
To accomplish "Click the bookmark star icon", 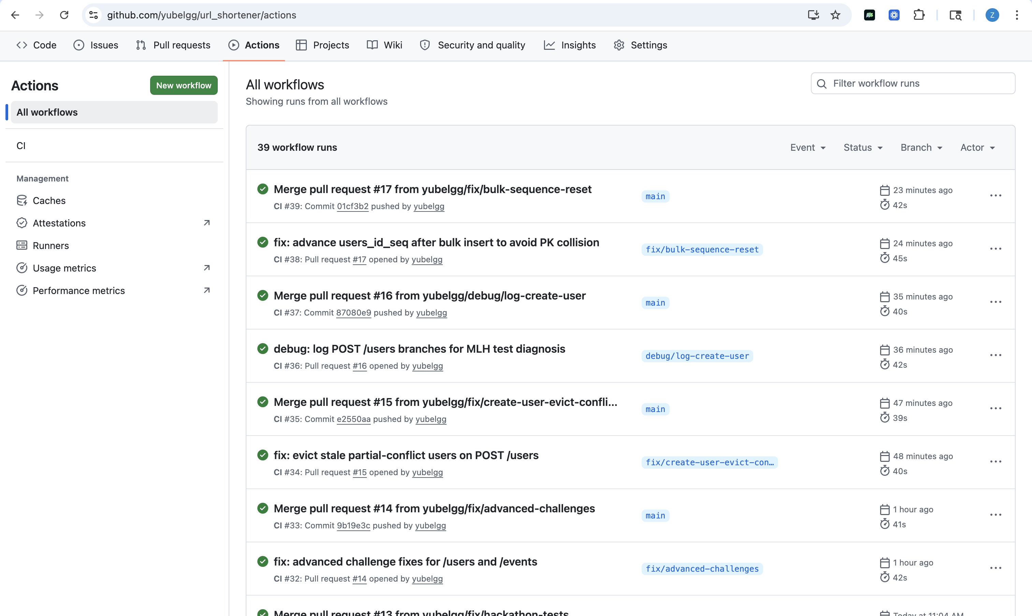I will 835,15.
